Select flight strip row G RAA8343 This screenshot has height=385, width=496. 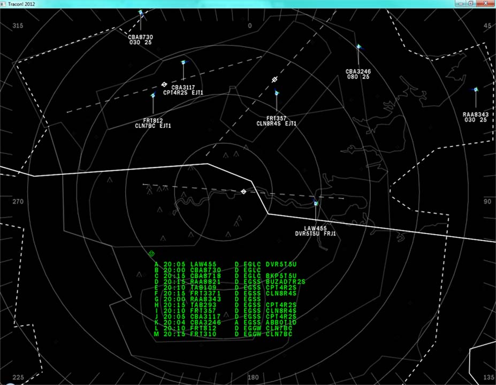208,299
